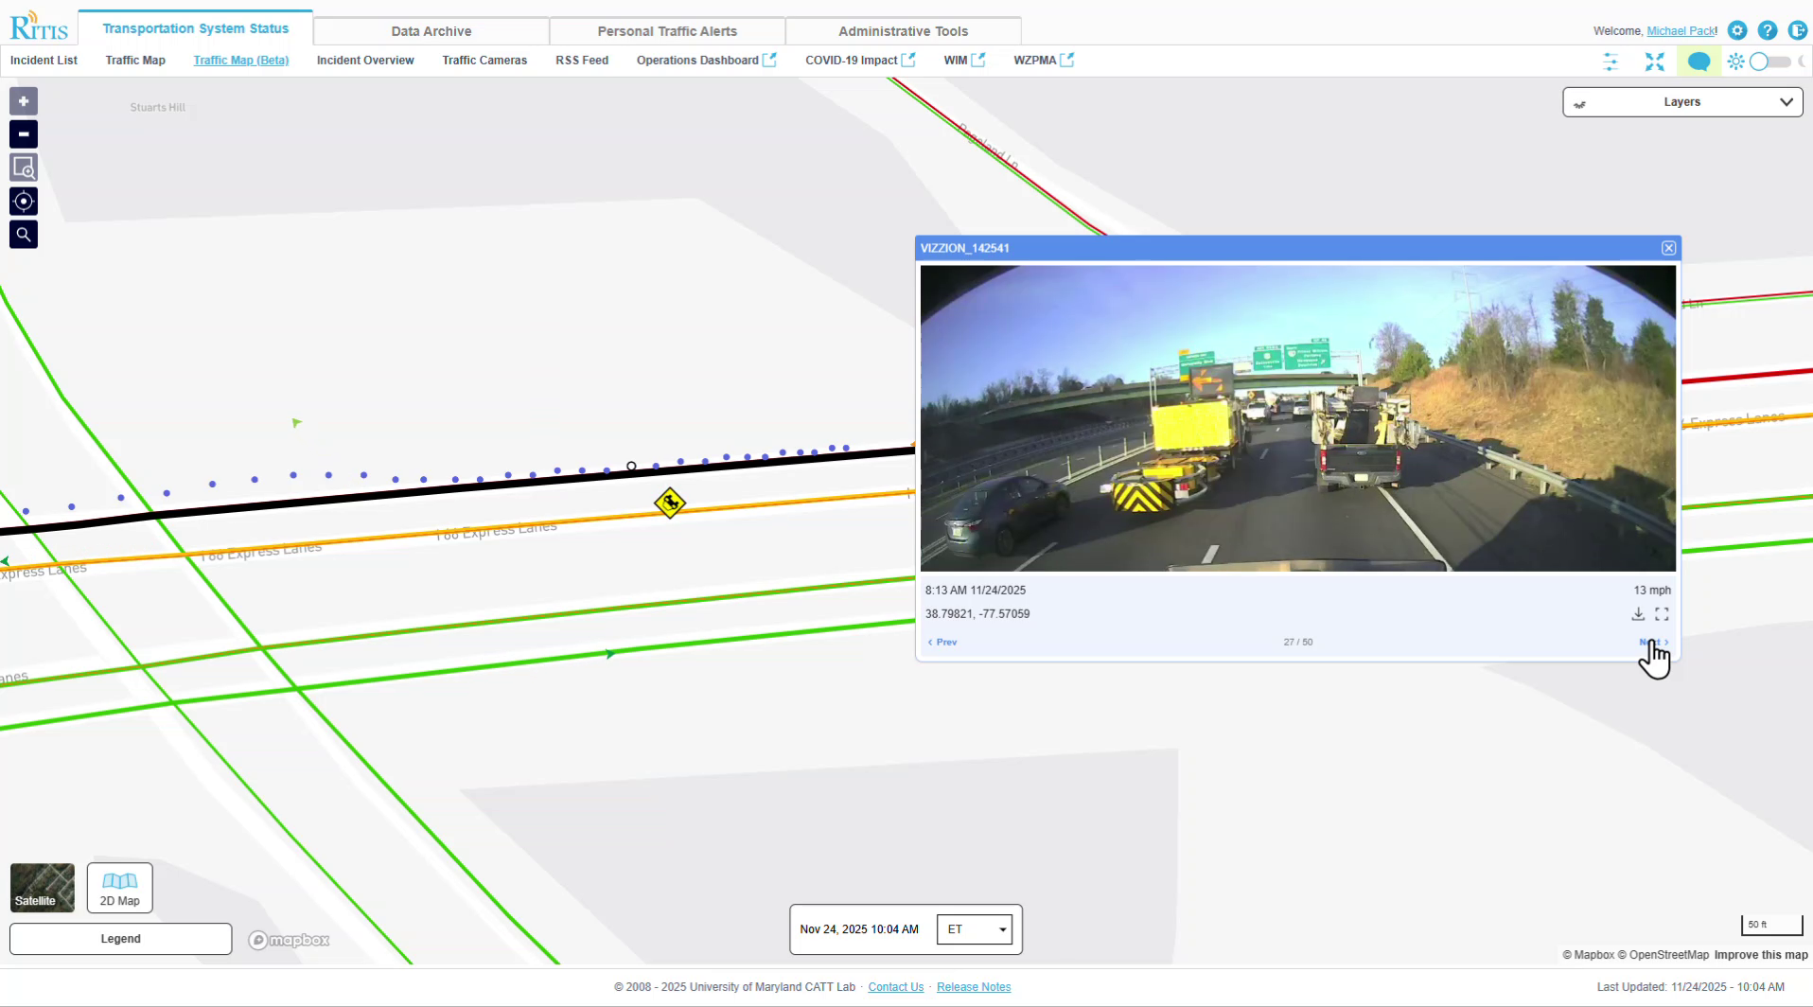
Task: Toggle the dark mode switch
Action: tap(1769, 62)
